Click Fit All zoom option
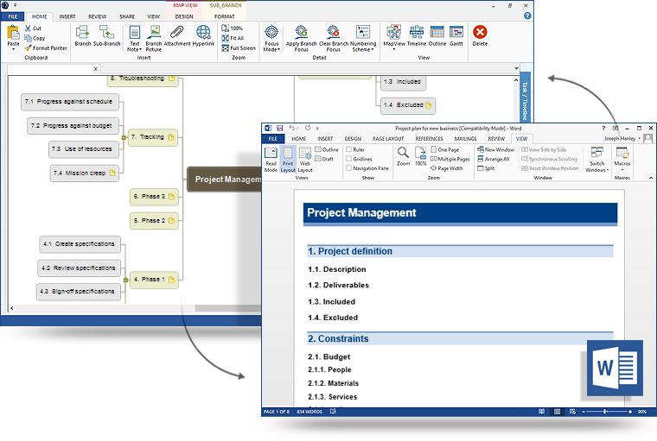 point(233,38)
